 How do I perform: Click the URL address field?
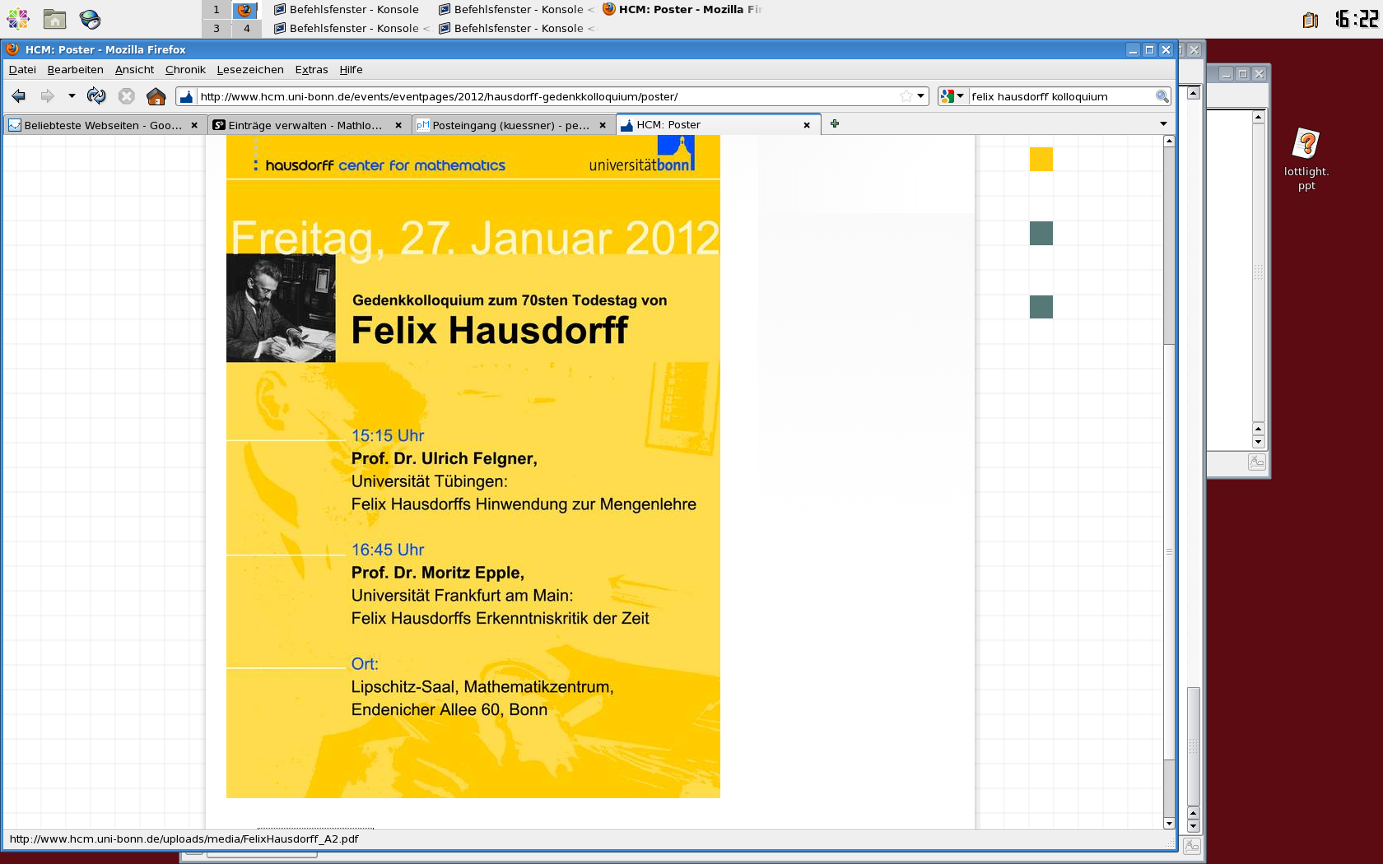point(543,96)
